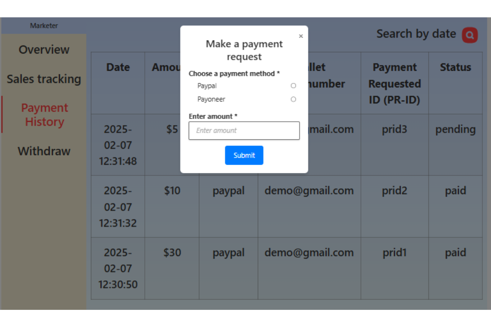491x327 pixels.
Task: Open the Overview sidebar item
Action: (44, 50)
